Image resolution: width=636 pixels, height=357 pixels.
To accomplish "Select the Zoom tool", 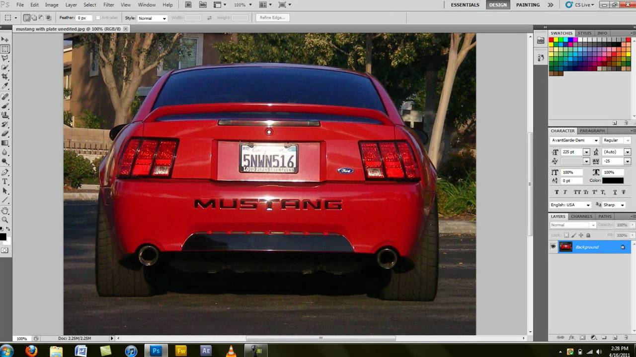I will pos(5,220).
